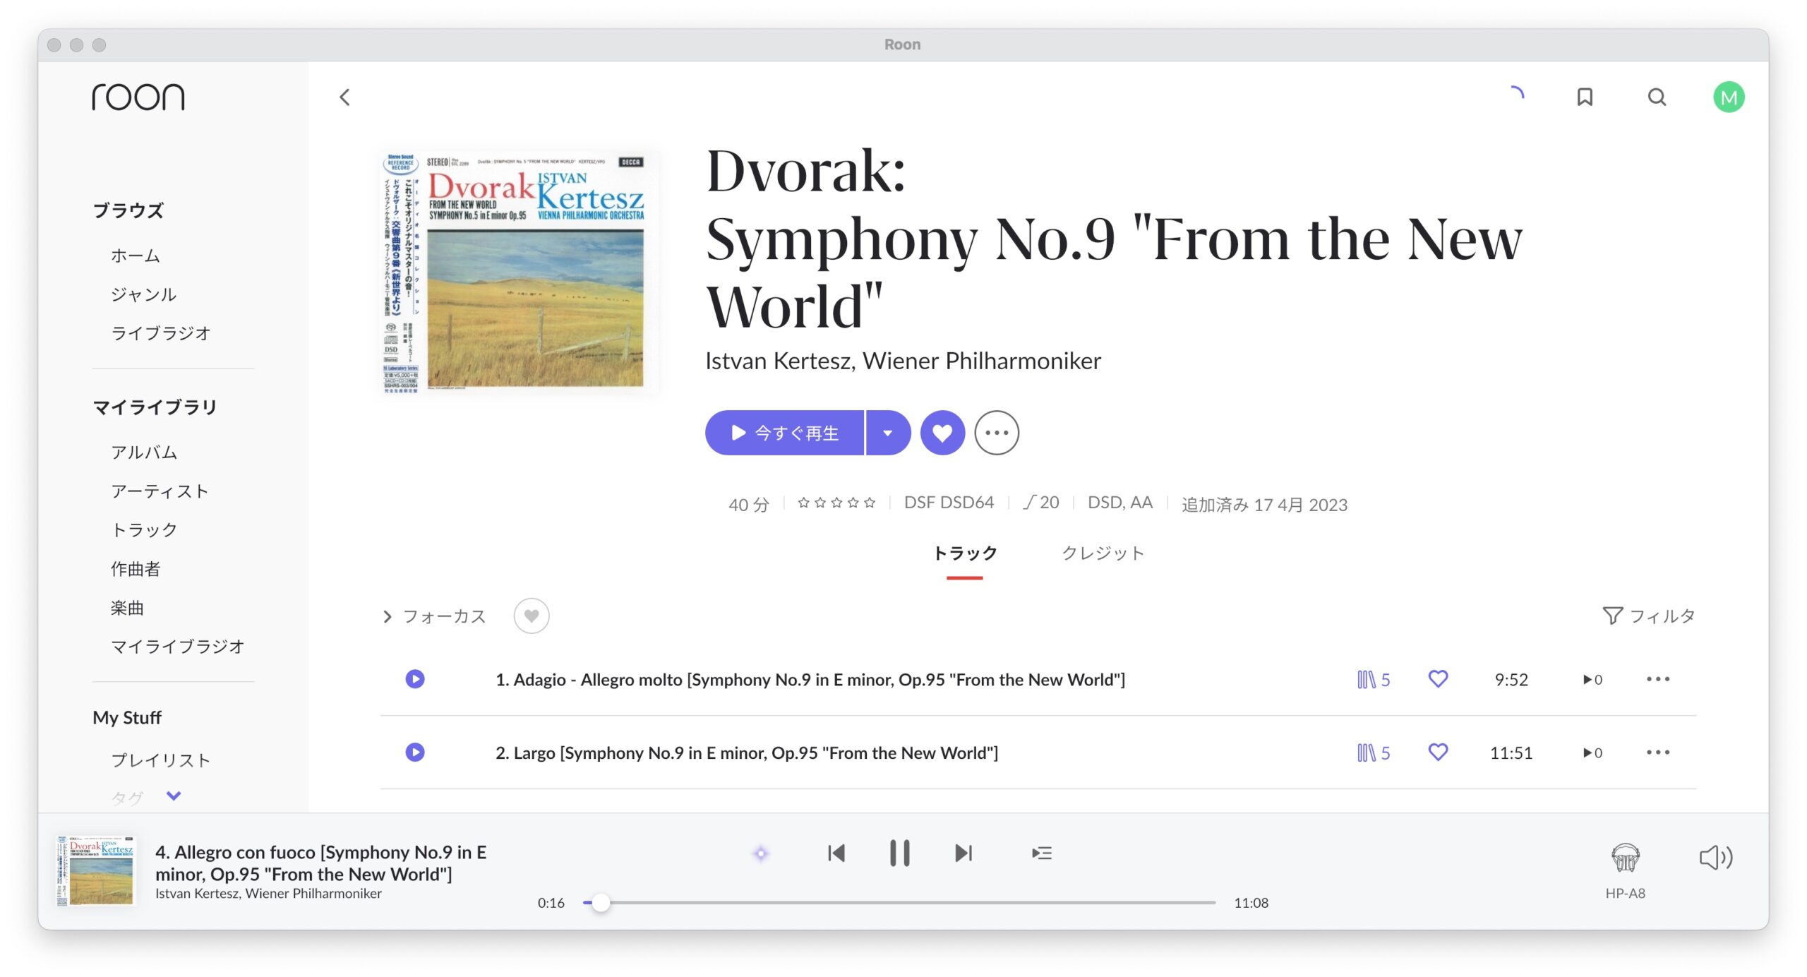Play track 2 Largo with its play icon
The image size is (1807, 977).
pyautogui.click(x=415, y=753)
